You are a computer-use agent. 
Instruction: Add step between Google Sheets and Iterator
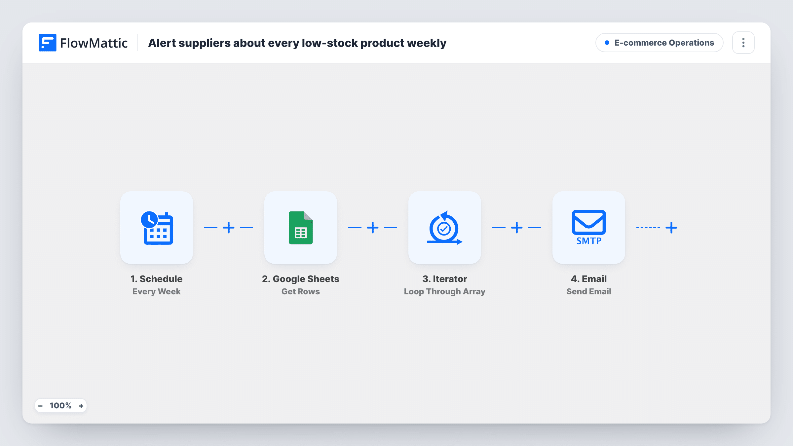point(373,228)
